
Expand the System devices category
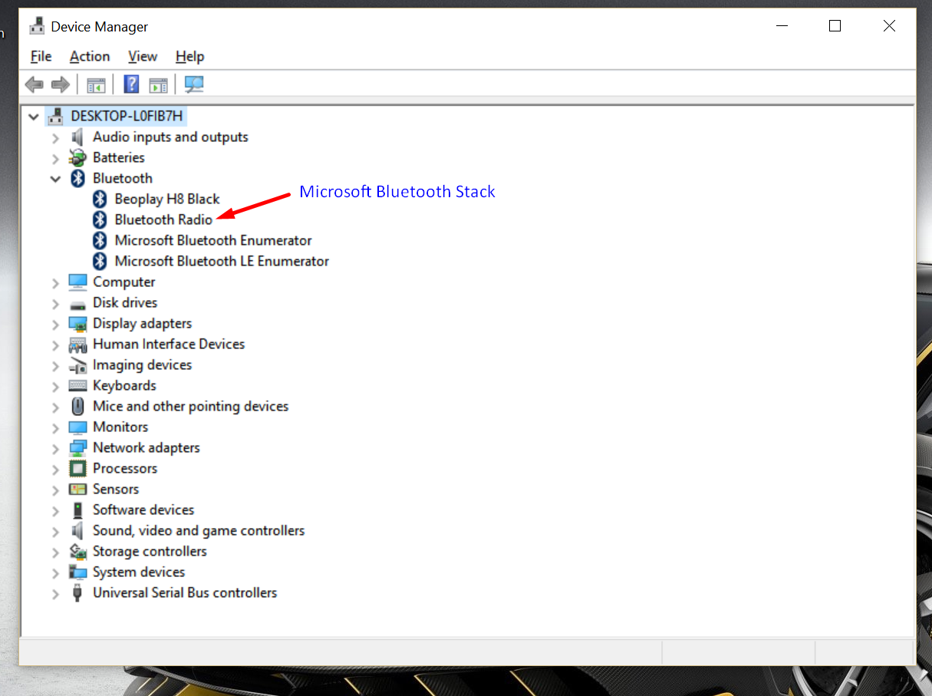[55, 572]
